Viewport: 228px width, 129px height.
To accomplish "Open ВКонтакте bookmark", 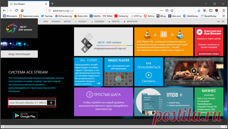I will point(10,16).
